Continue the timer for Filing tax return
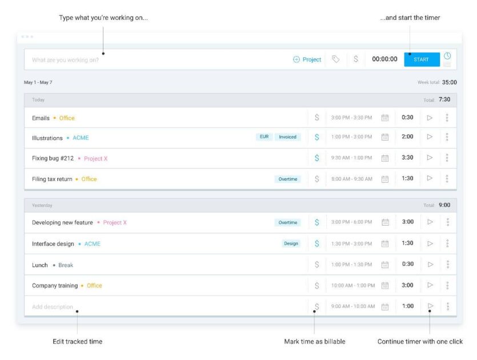Image resolution: width=477 pixels, height=360 pixels. click(430, 178)
